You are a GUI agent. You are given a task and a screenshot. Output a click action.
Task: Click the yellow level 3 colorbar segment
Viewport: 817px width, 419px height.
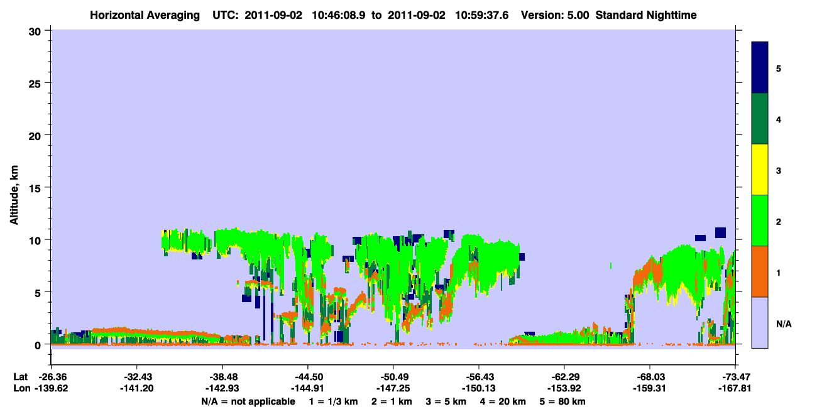[x=760, y=170]
